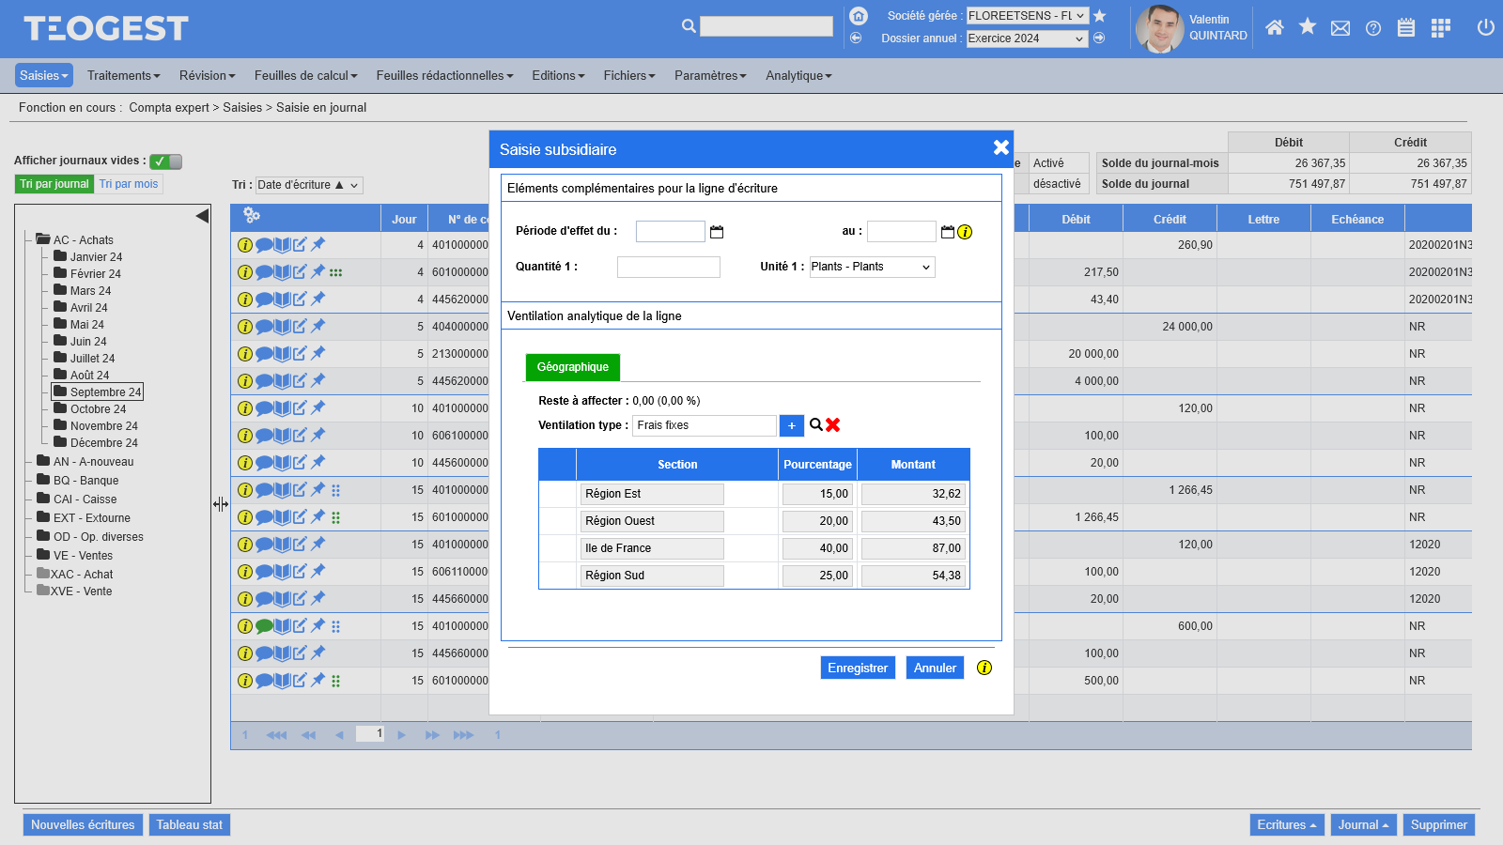Click the Quantité 1 input field
1503x845 pixels.
pos(668,268)
